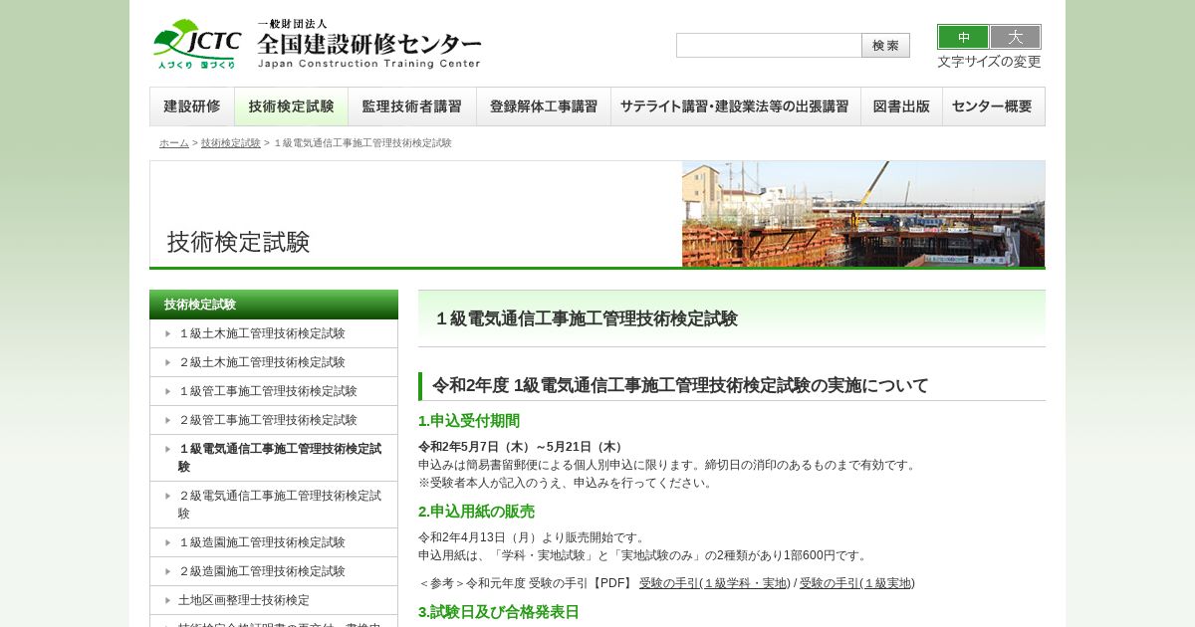Click the 全国建設研修センター site title

(368, 44)
